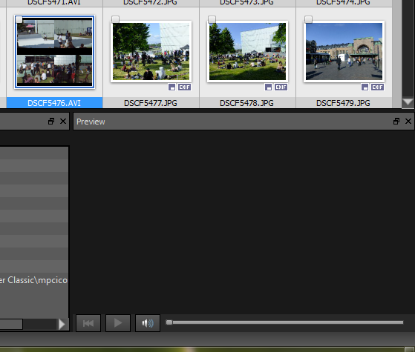Close the left panel beside Preview
This screenshot has width=415, height=352.
(x=63, y=122)
